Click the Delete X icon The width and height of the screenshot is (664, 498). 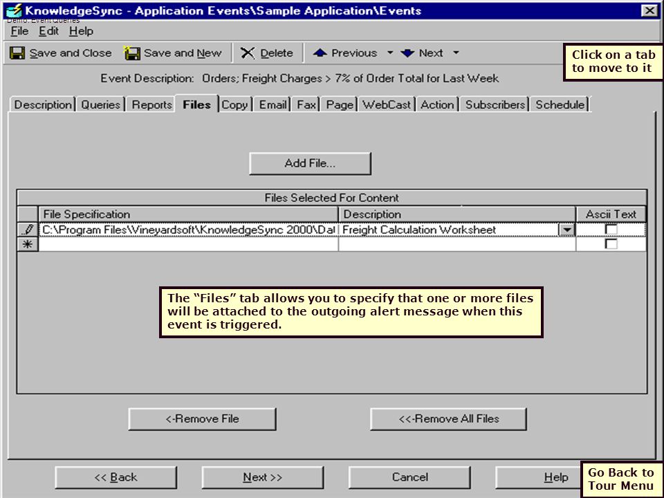tap(248, 53)
